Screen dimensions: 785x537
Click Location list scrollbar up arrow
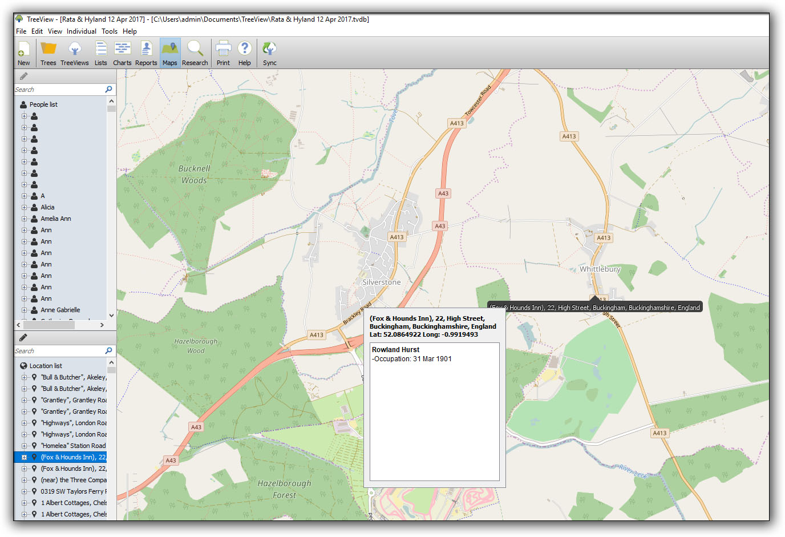pyautogui.click(x=111, y=362)
